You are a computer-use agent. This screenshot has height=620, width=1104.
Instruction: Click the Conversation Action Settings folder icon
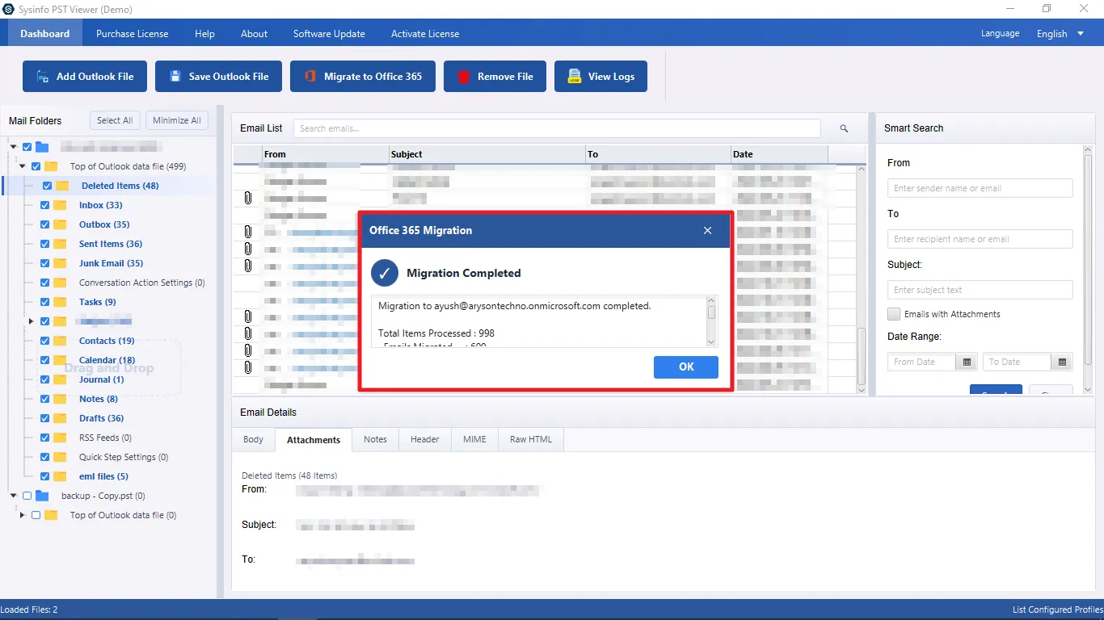tap(61, 283)
